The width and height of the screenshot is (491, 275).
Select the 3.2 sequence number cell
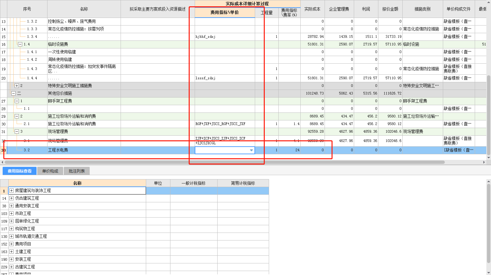(27, 150)
